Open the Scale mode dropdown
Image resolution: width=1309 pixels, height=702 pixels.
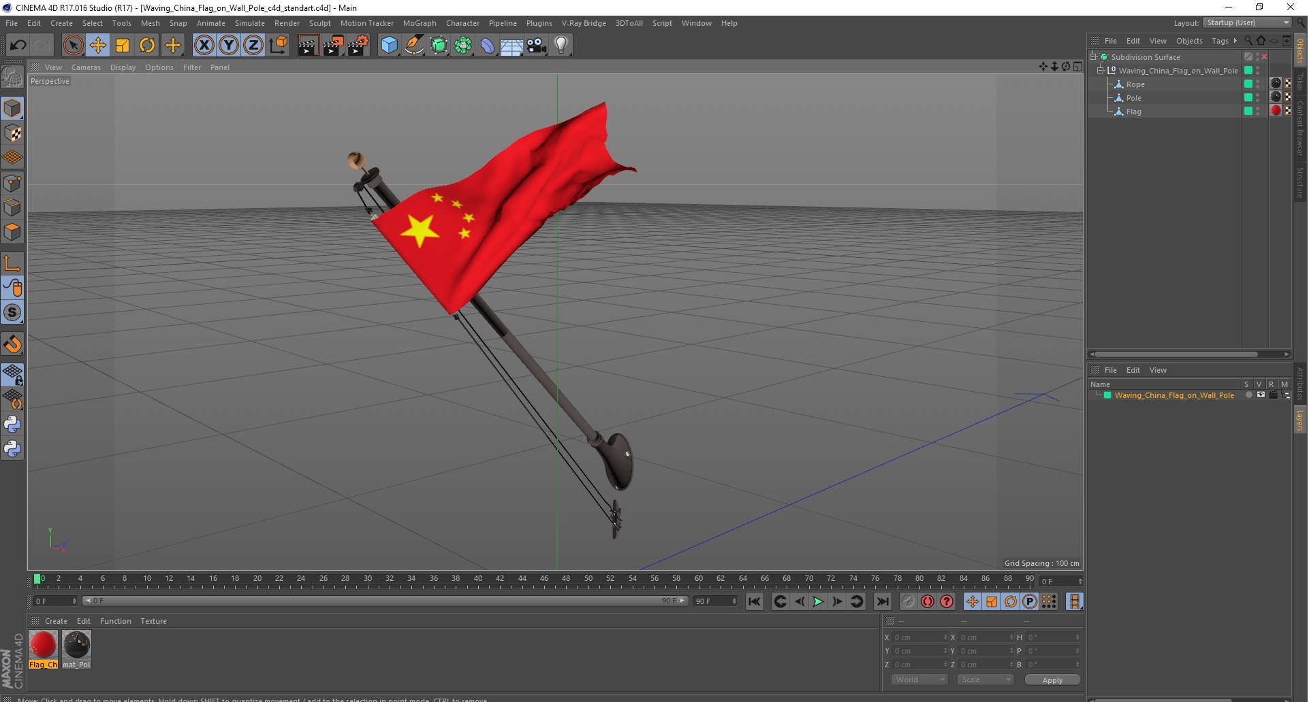985,680
